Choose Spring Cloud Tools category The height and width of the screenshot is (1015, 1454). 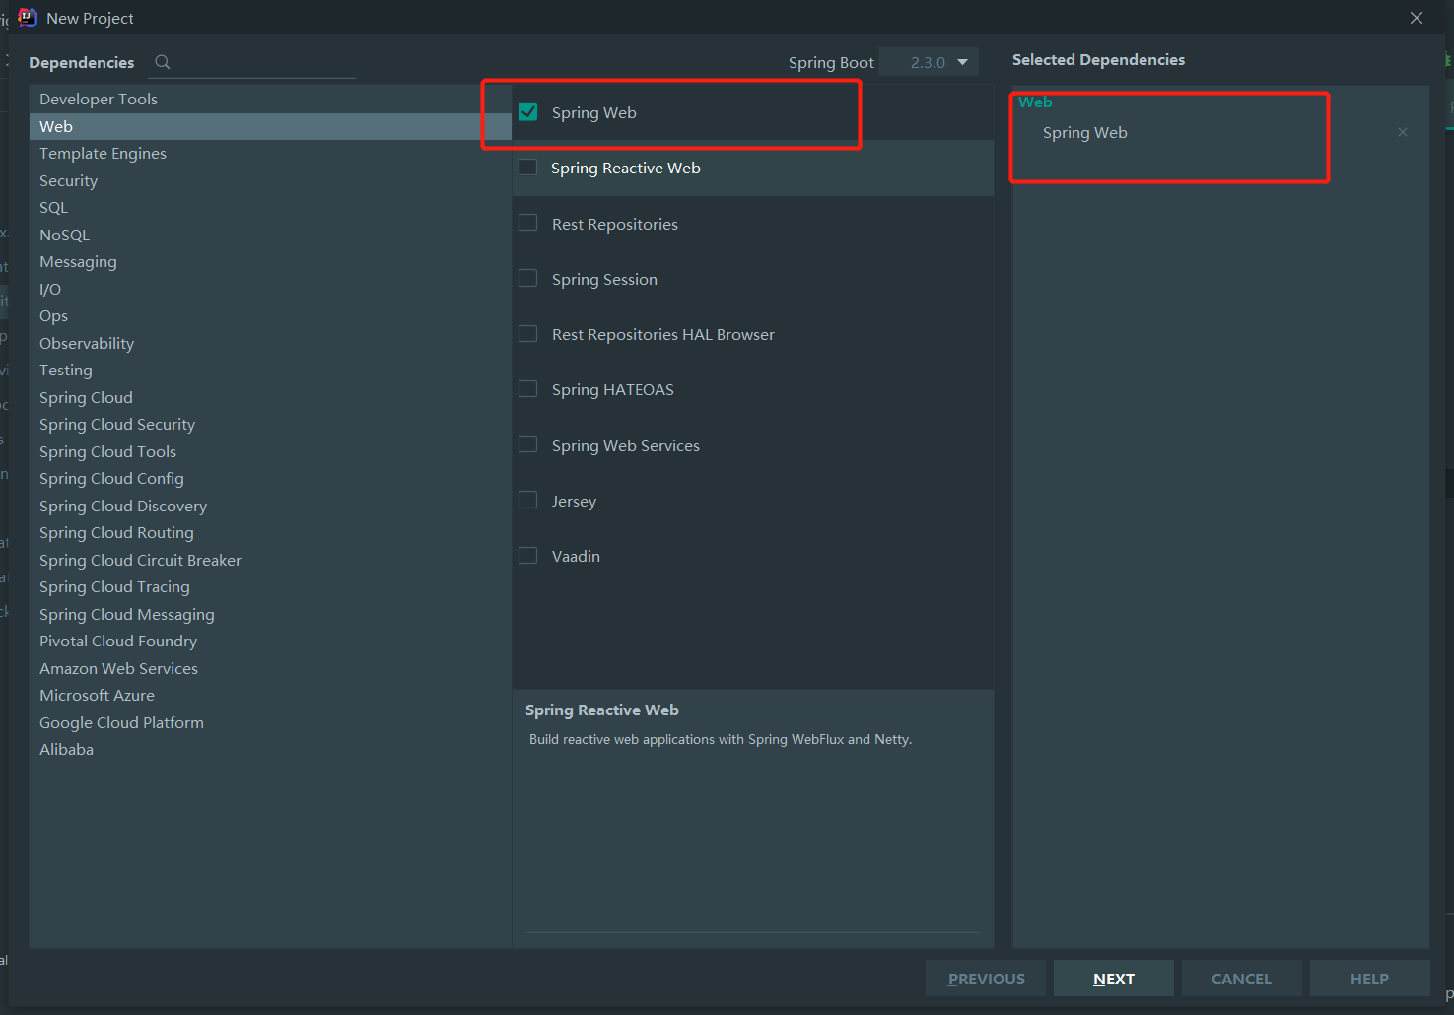[x=270, y=451]
